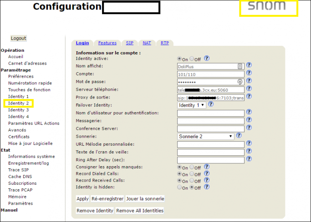Open help for Messagerie
This screenshot has width=311, height=222.
click(249, 120)
